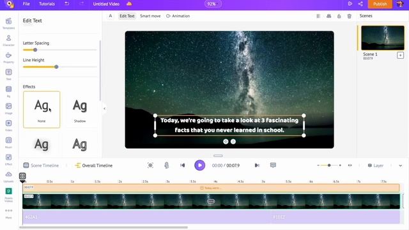This screenshot has width=409, height=230.
Task: Switch to the Smart move tab
Action: click(x=150, y=16)
